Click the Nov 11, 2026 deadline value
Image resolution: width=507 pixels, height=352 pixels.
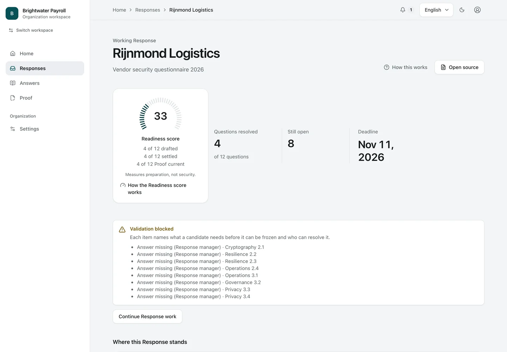[x=376, y=151]
